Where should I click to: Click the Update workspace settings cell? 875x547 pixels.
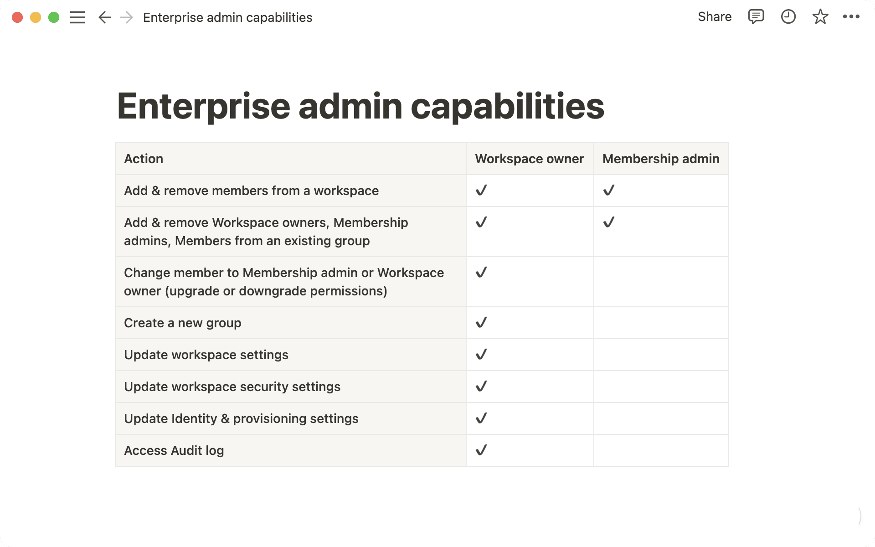point(206,355)
